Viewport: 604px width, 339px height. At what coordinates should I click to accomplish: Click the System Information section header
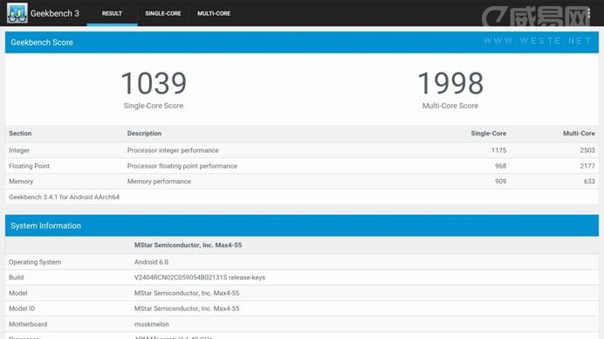tap(302, 225)
